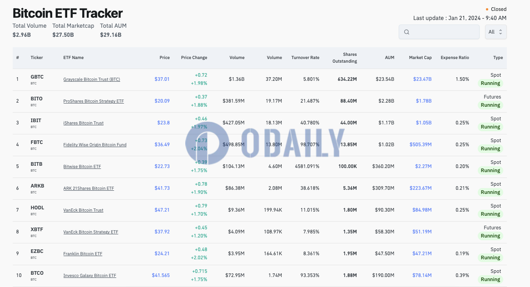Click the Total Volume value $2.96B
This screenshot has height=287, width=530.
tap(22, 35)
